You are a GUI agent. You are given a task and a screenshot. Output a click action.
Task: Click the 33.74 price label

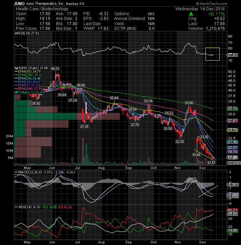click(148, 101)
